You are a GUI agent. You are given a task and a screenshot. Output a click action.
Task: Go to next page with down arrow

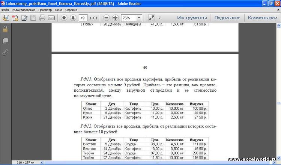point(73,18)
